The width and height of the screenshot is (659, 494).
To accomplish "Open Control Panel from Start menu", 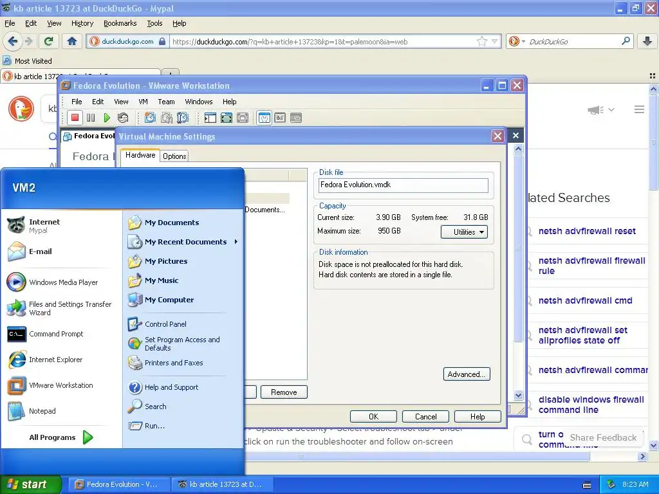I will [x=165, y=324].
